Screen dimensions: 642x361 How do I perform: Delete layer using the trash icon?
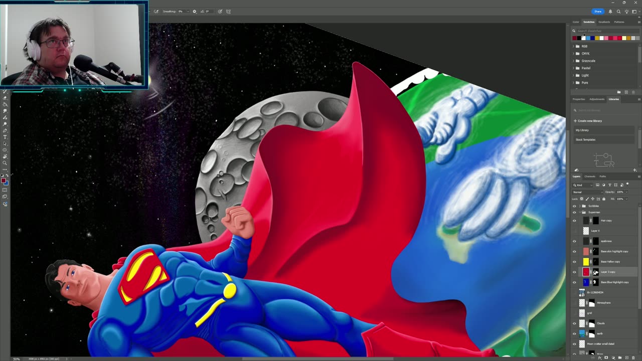click(633, 357)
